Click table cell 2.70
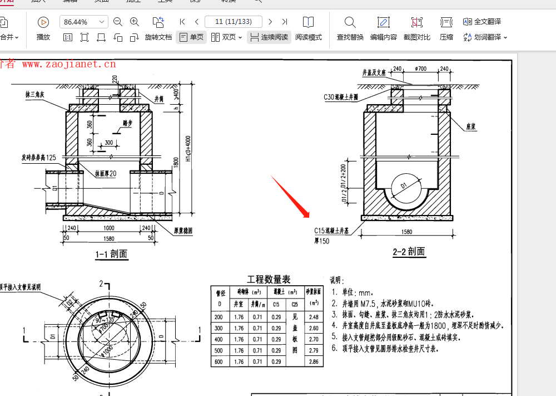This screenshot has width=556, height=396. click(x=314, y=339)
